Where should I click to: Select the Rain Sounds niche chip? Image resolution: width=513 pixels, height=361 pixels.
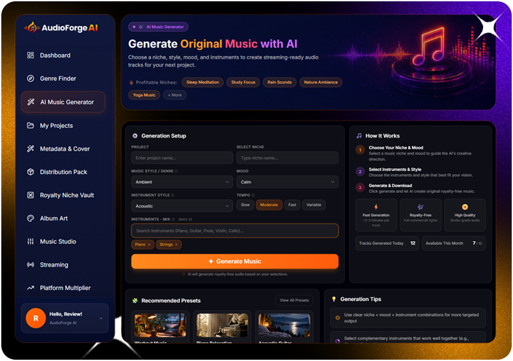pyautogui.click(x=279, y=82)
